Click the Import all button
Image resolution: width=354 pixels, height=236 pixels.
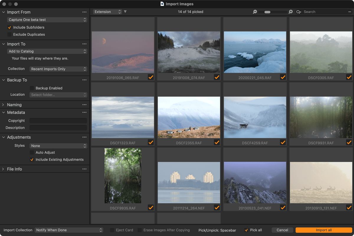(x=324, y=230)
